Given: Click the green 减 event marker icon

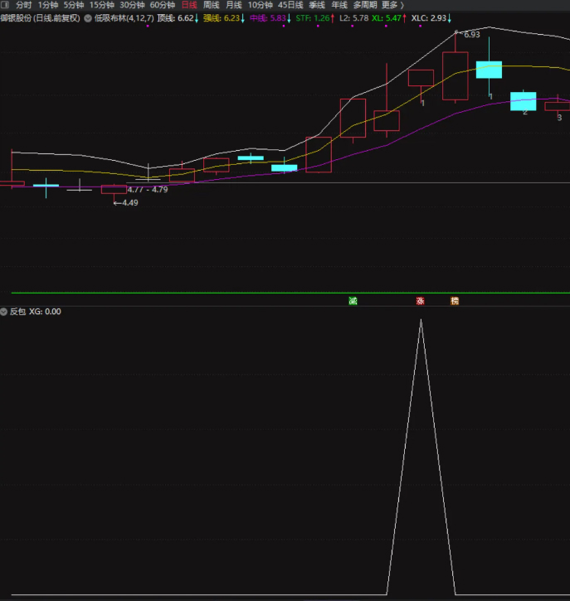Looking at the screenshot, I should coord(353,301).
